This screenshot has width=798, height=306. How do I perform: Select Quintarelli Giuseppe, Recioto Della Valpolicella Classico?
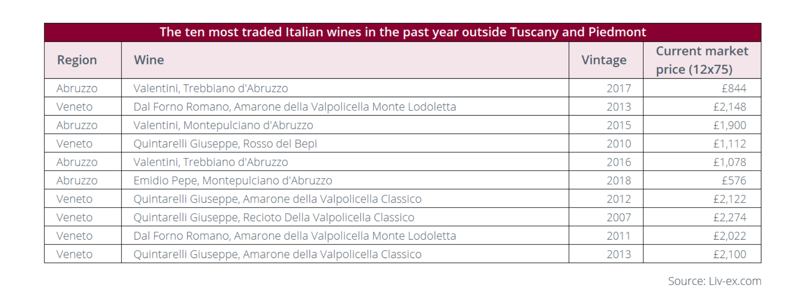point(274,217)
